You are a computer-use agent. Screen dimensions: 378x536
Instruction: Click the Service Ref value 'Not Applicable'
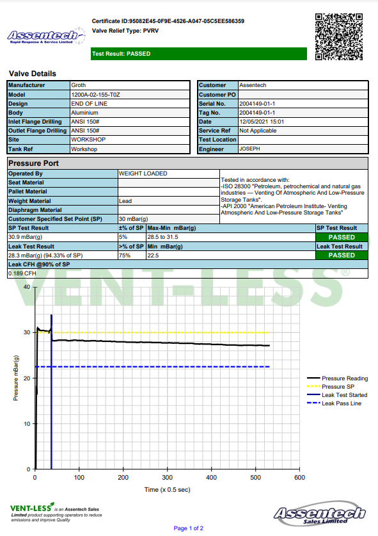click(x=258, y=131)
